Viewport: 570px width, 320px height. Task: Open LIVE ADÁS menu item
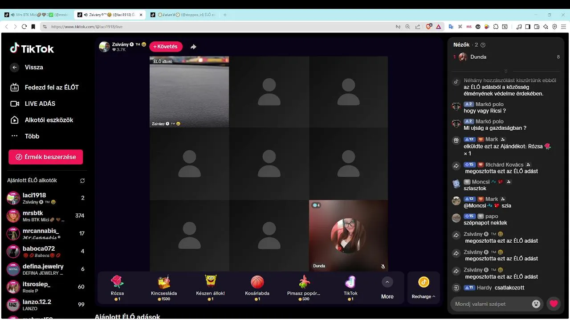(33, 104)
